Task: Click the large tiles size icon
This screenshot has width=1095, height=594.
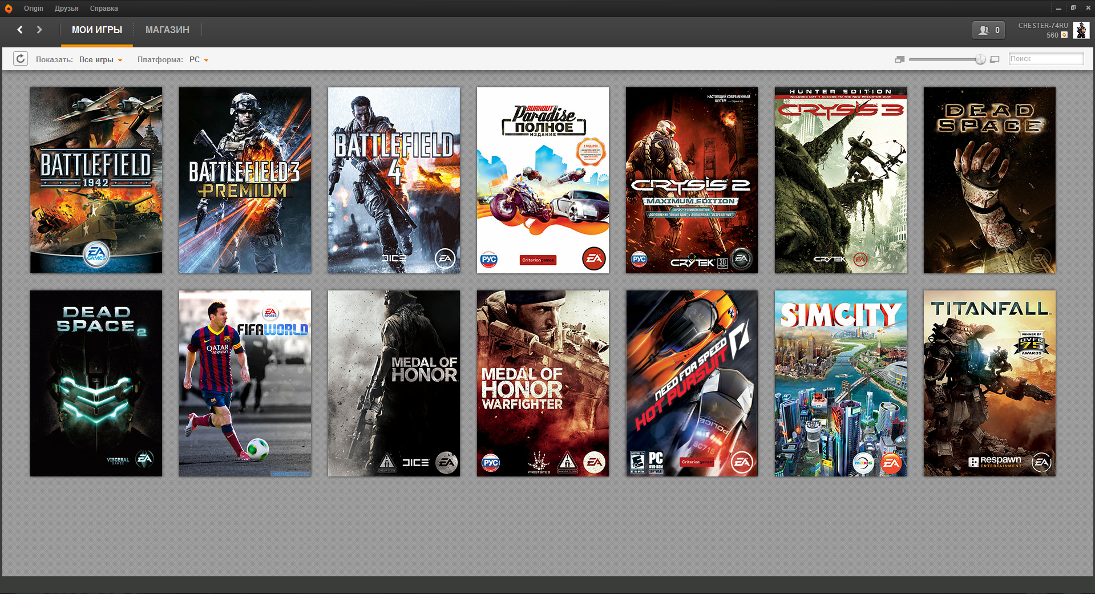Action: pyautogui.click(x=995, y=59)
